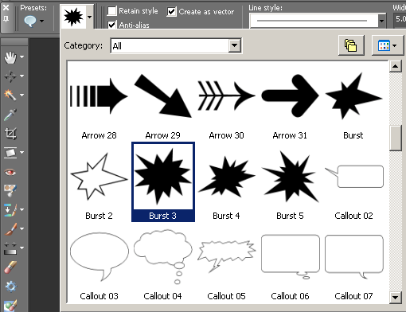
Task: Uncheck Create as vector option
Action: [x=171, y=11]
